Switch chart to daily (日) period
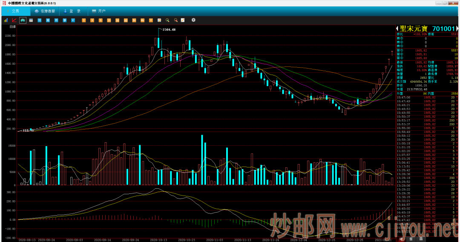This screenshot has height=242, width=460. [40, 20]
